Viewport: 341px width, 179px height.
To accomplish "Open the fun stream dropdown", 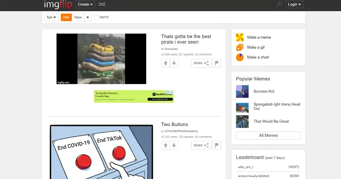I will click(x=51, y=18).
